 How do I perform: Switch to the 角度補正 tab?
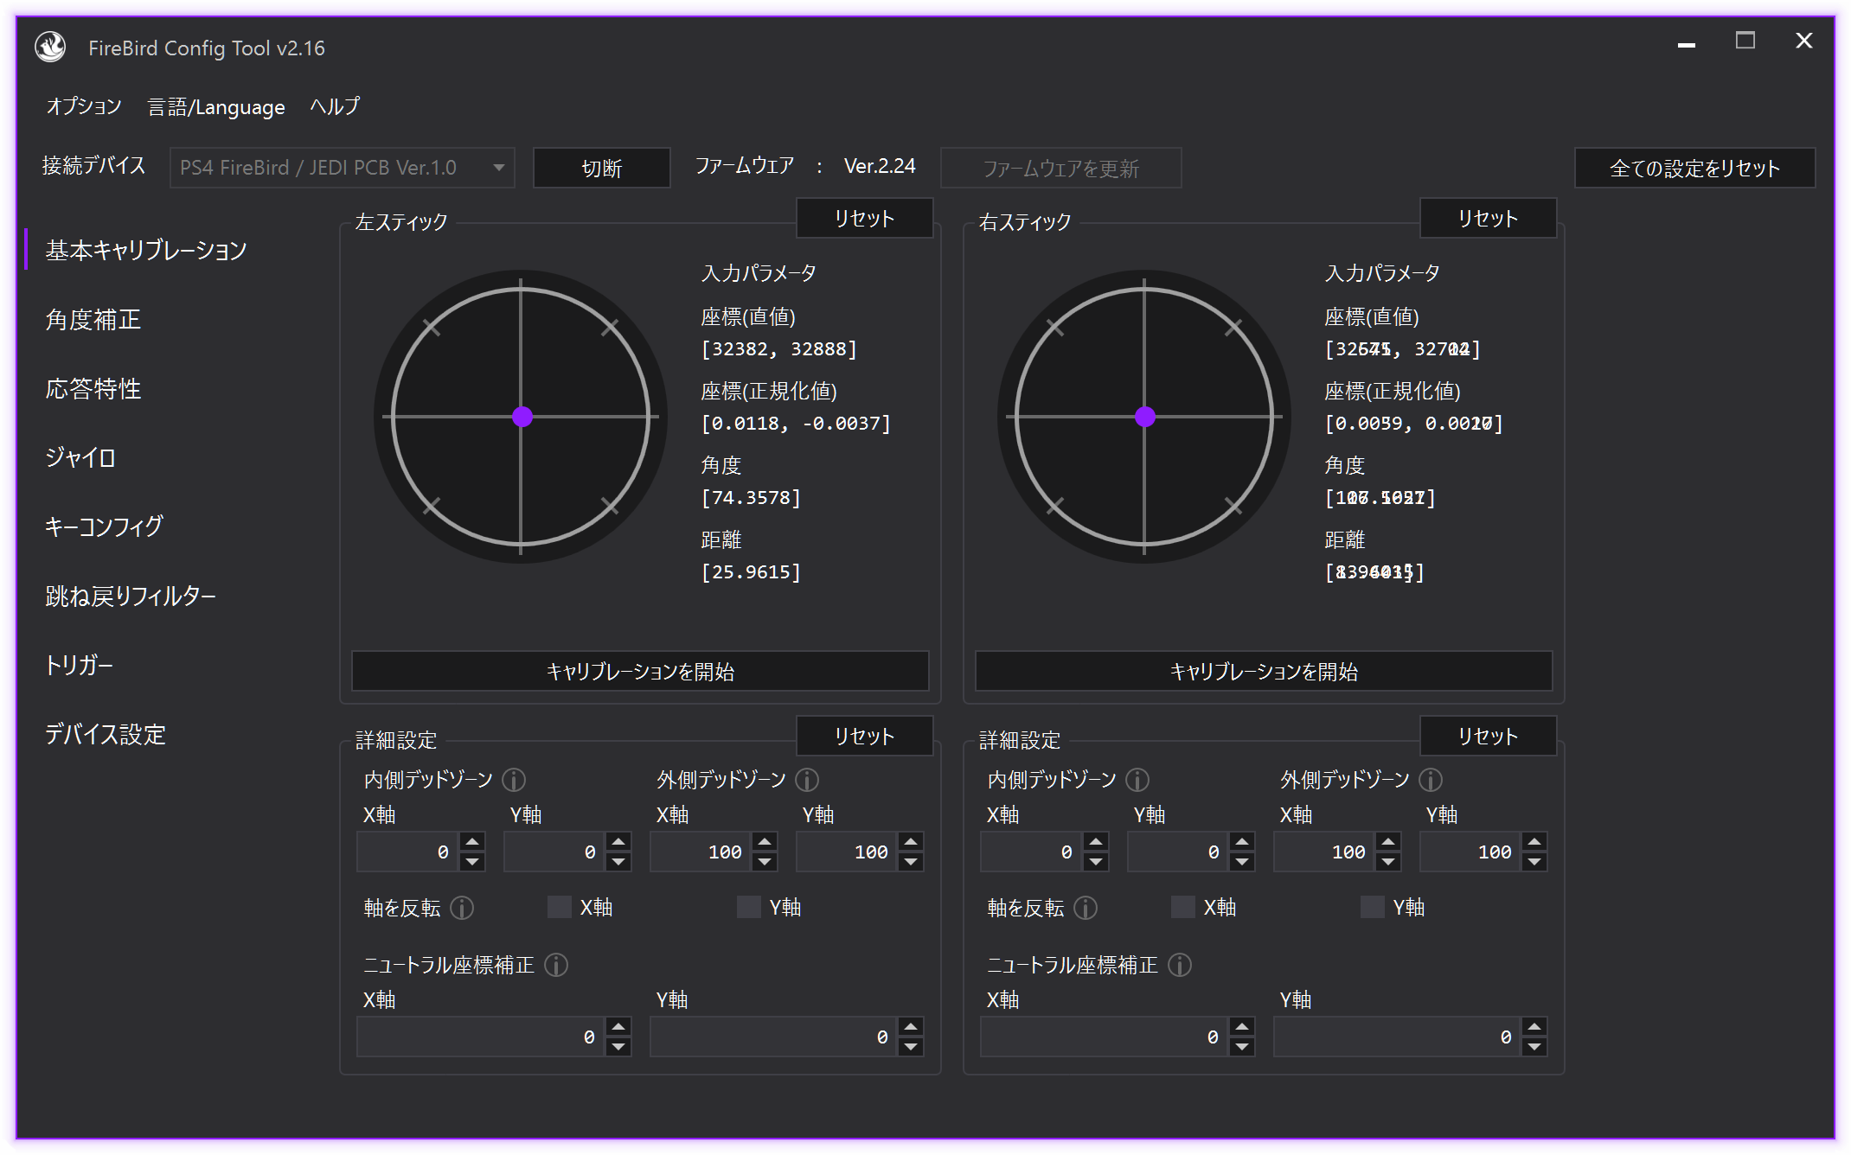coord(93,320)
